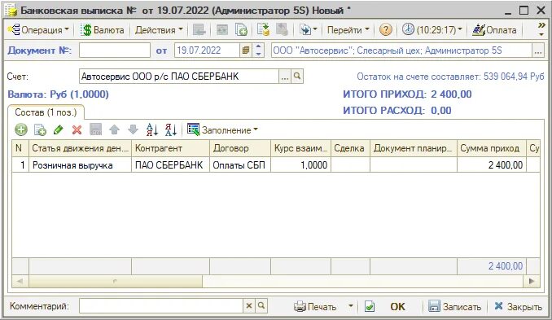This screenshot has height=320, width=552.
Task: Click the Закрыть button
Action: tap(518, 307)
